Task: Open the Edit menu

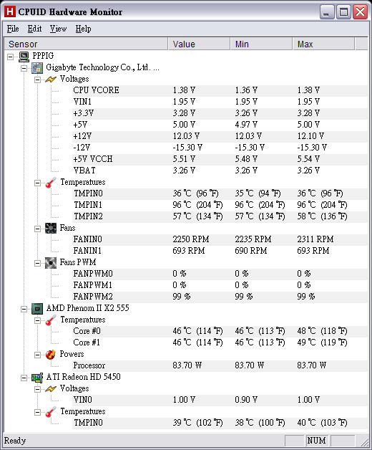Action: click(34, 29)
